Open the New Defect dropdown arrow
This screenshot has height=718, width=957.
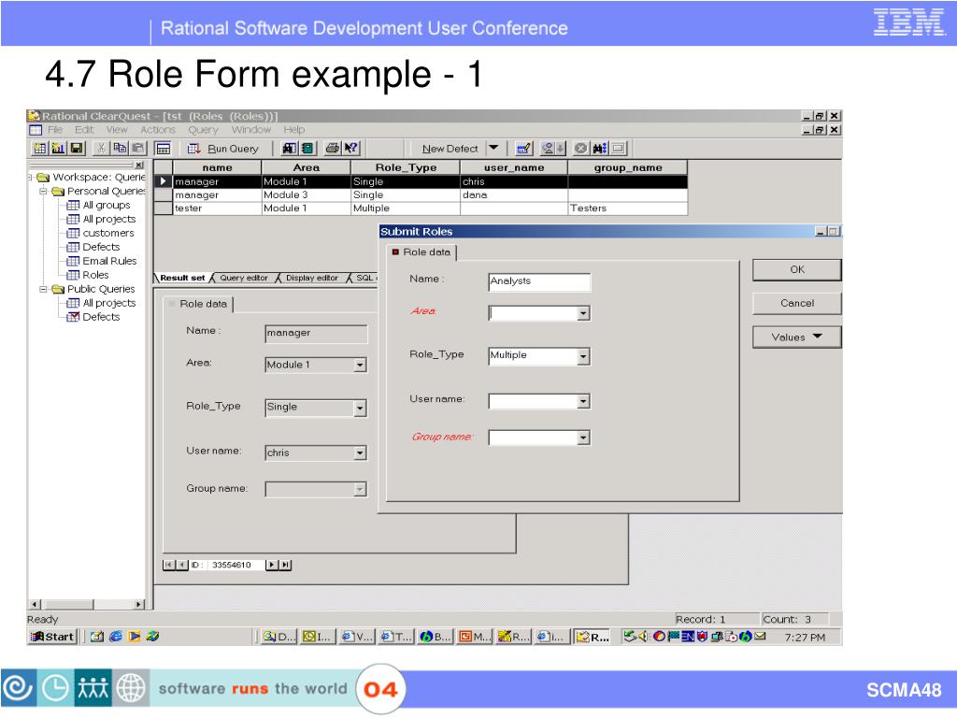tap(493, 148)
